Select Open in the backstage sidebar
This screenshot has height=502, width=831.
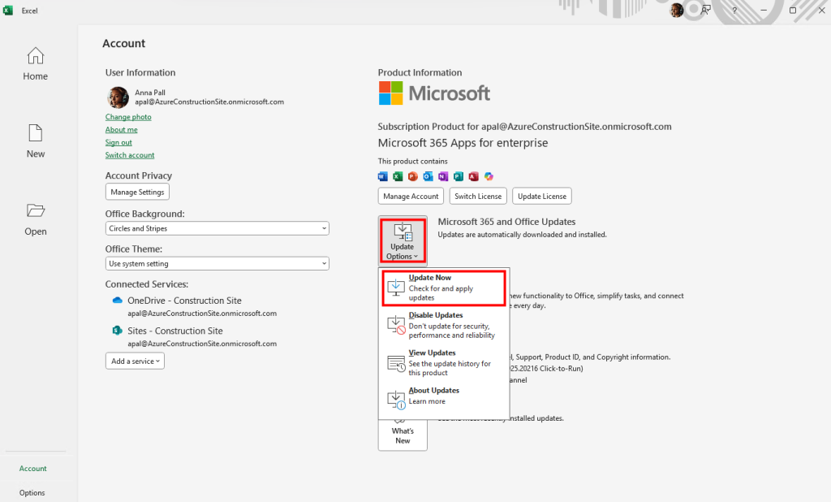click(x=36, y=219)
